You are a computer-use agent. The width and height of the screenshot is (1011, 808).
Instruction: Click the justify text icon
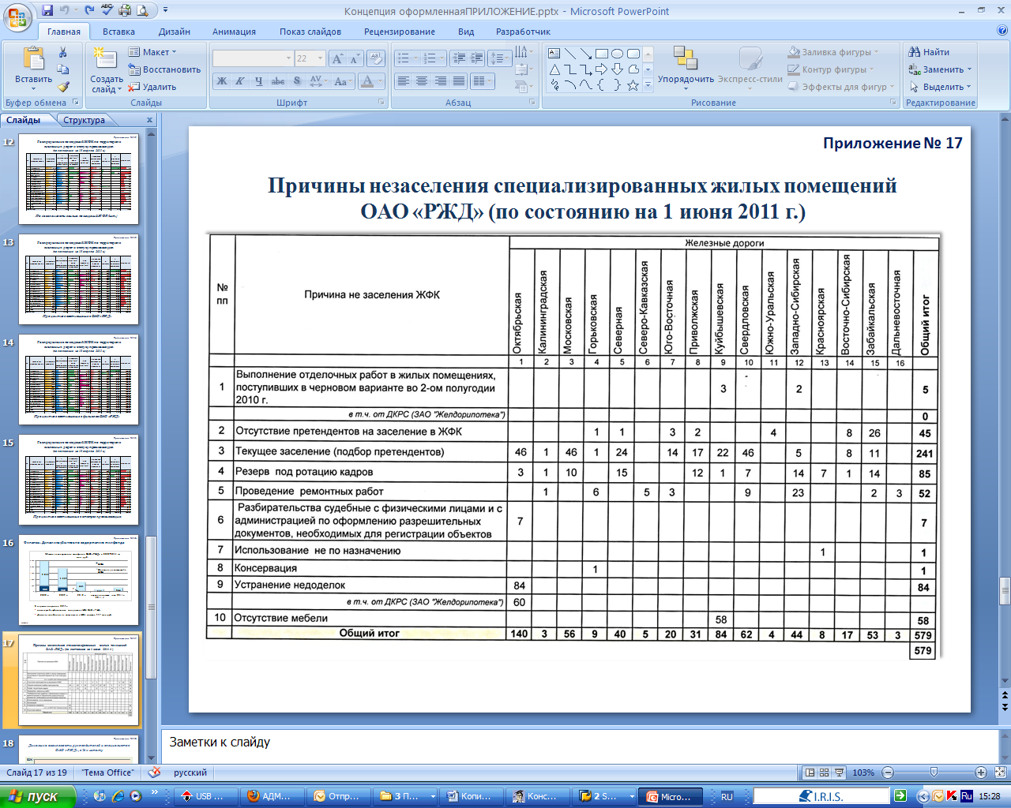pos(458,81)
